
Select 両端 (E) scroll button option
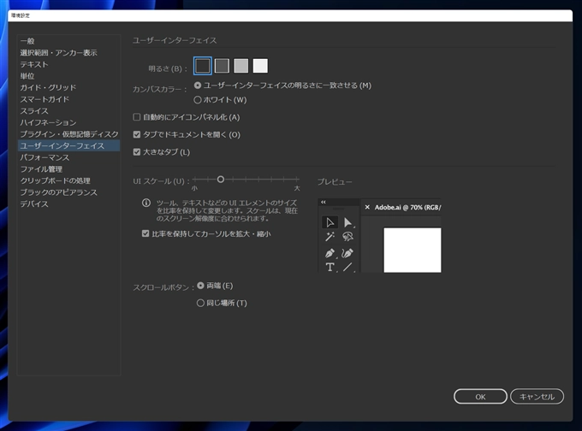click(x=215, y=286)
